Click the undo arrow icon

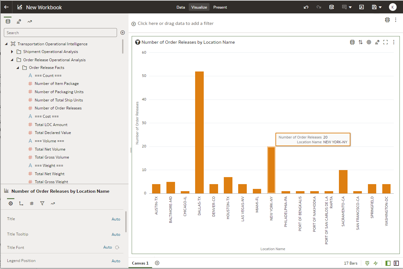tap(306, 7)
